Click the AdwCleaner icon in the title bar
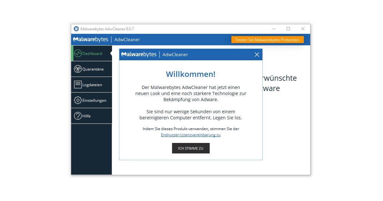 coord(76,29)
